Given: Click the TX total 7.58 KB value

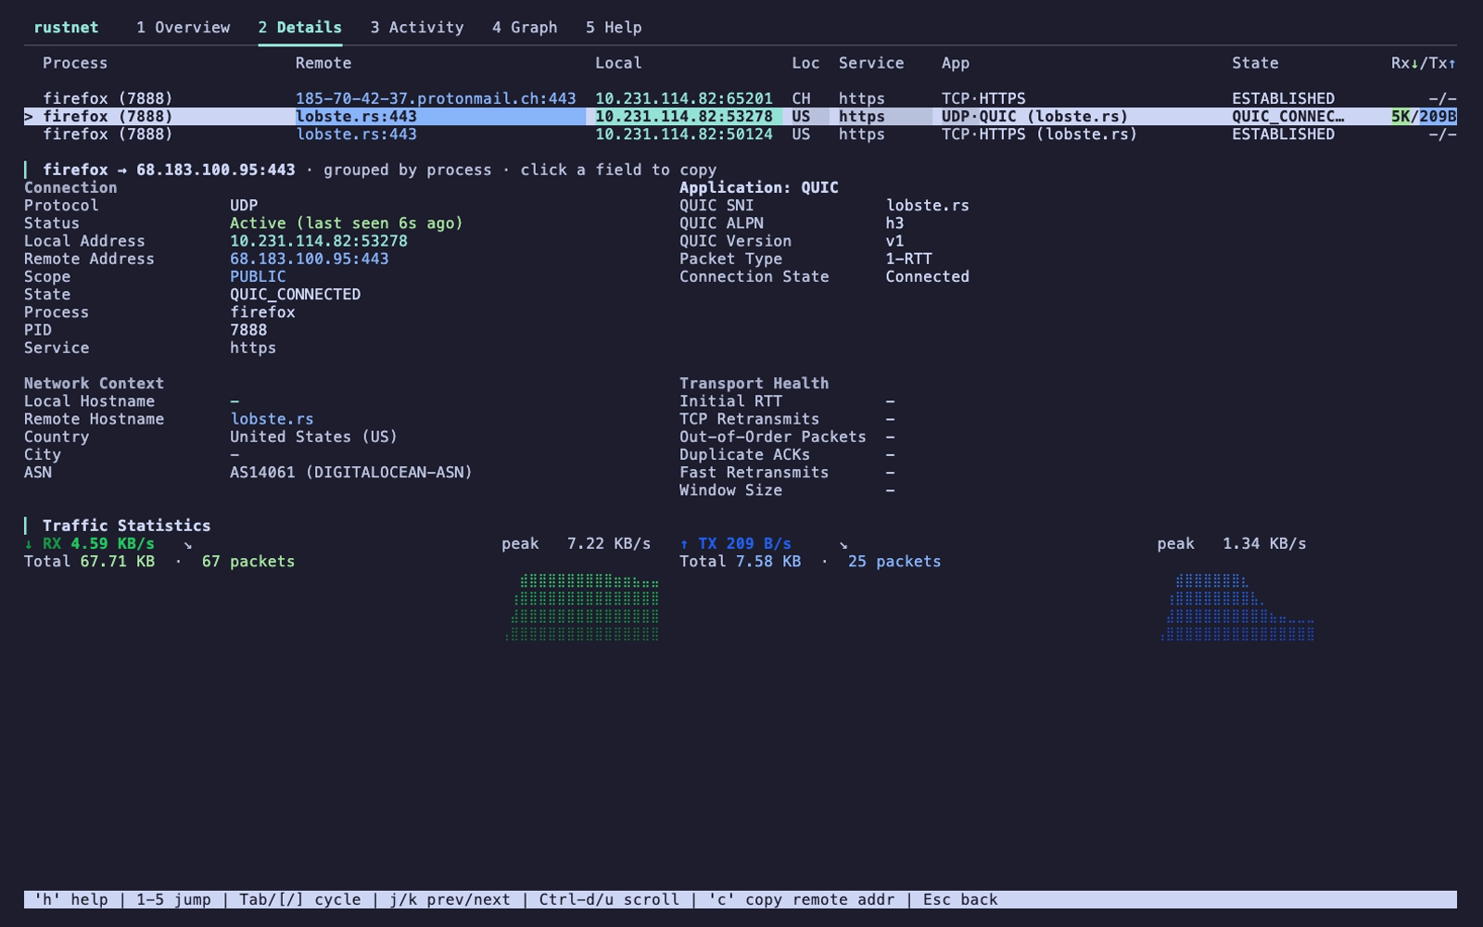Looking at the screenshot, I should (768, 562).
